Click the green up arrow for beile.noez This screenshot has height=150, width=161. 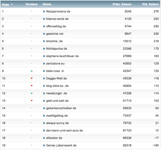coord(32,71)
